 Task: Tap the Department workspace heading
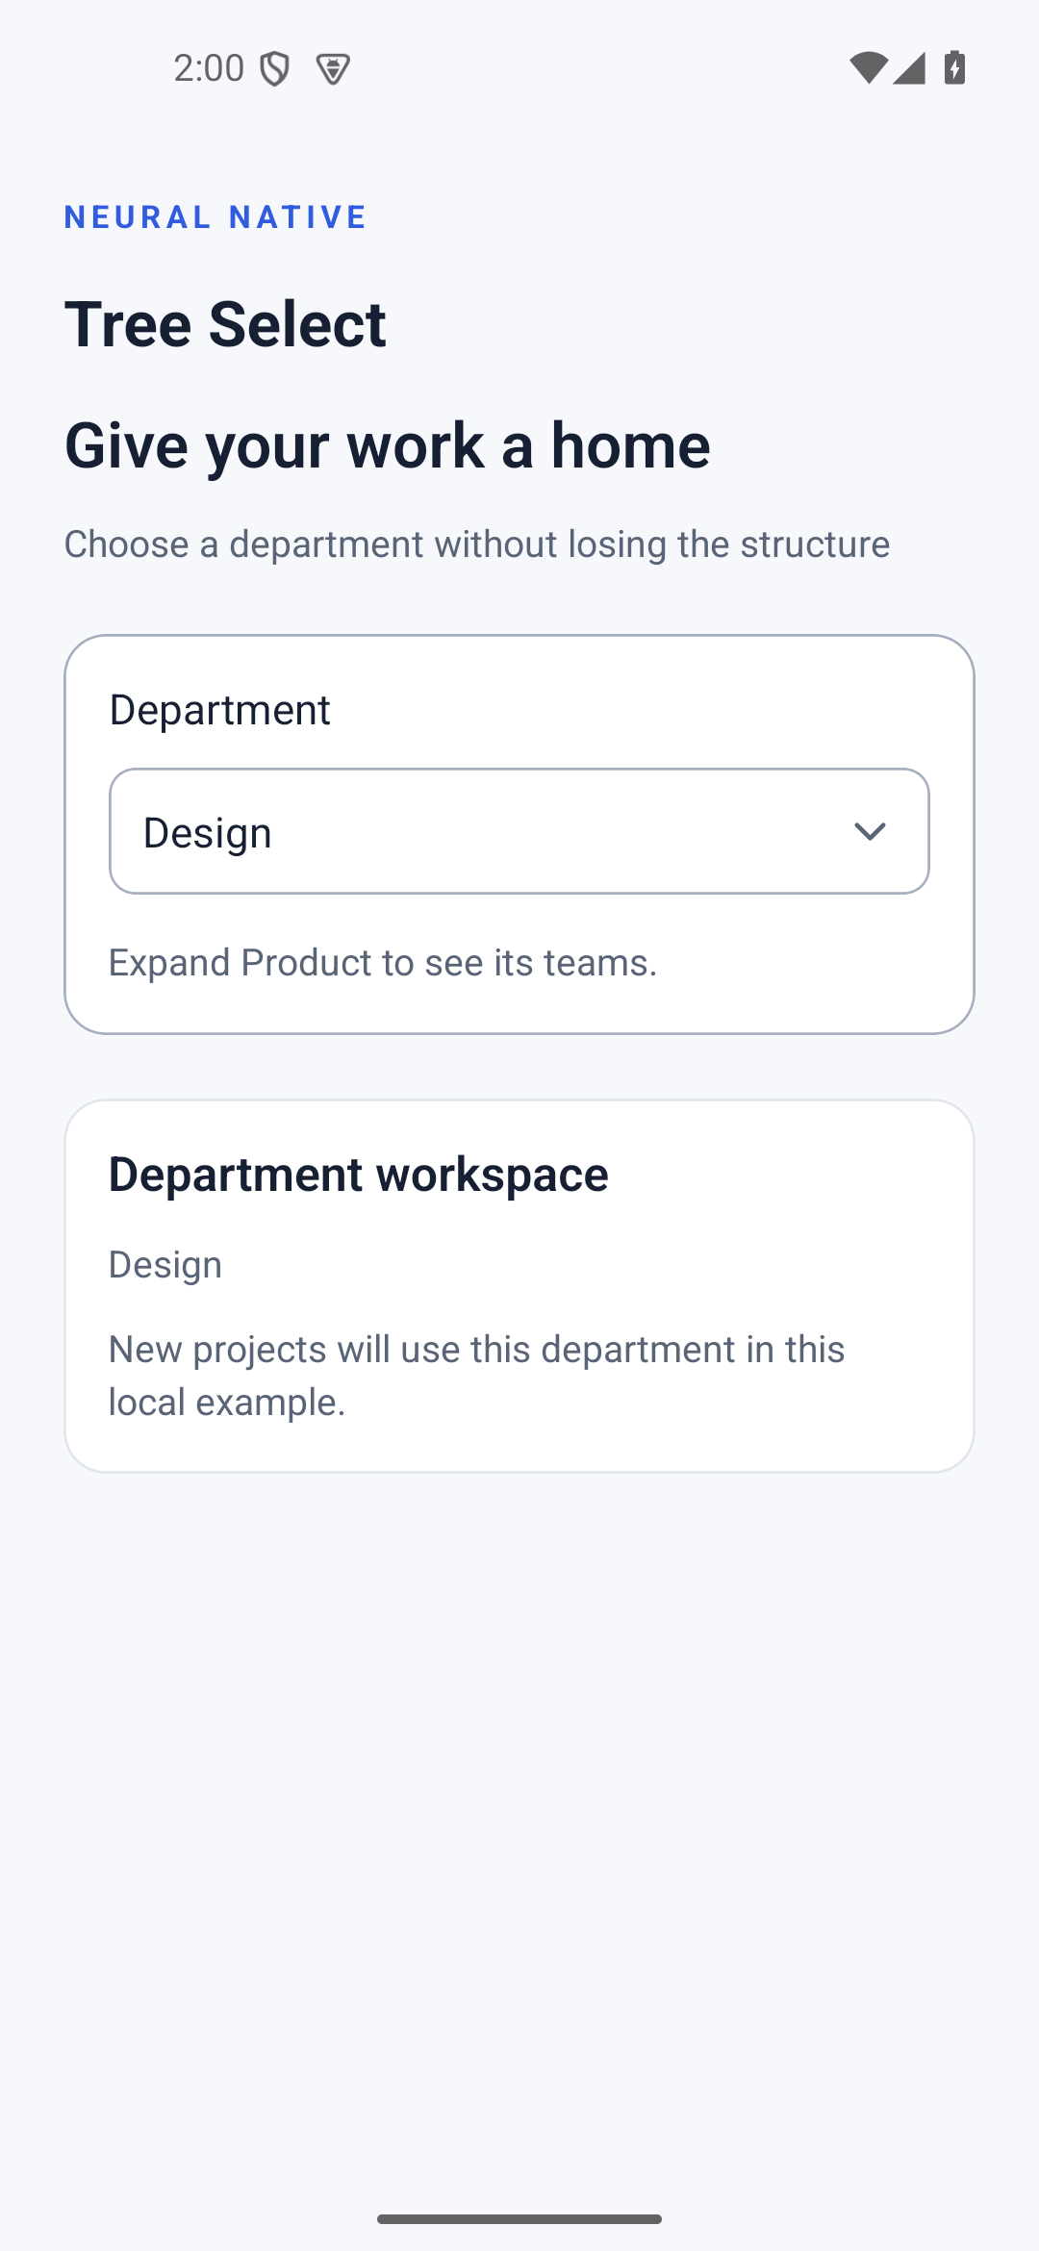click(359, 1175)
